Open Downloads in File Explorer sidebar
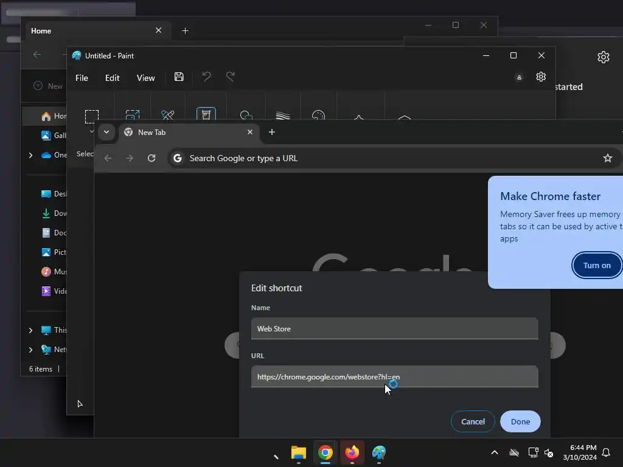The height and width of the screenshot is (467, 623). [x=54, y=213]
